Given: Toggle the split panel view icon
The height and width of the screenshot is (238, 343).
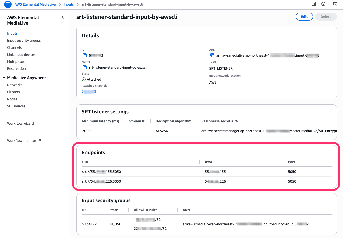Looking at the screenshot, I should tap(314, 4).
